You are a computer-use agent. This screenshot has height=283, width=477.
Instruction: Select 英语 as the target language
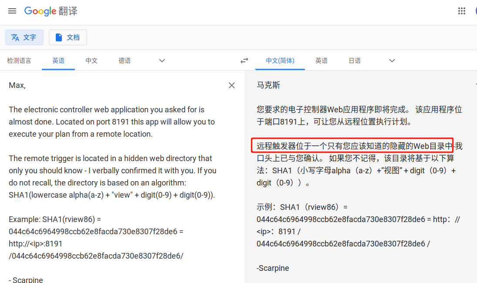pos(321,61)
